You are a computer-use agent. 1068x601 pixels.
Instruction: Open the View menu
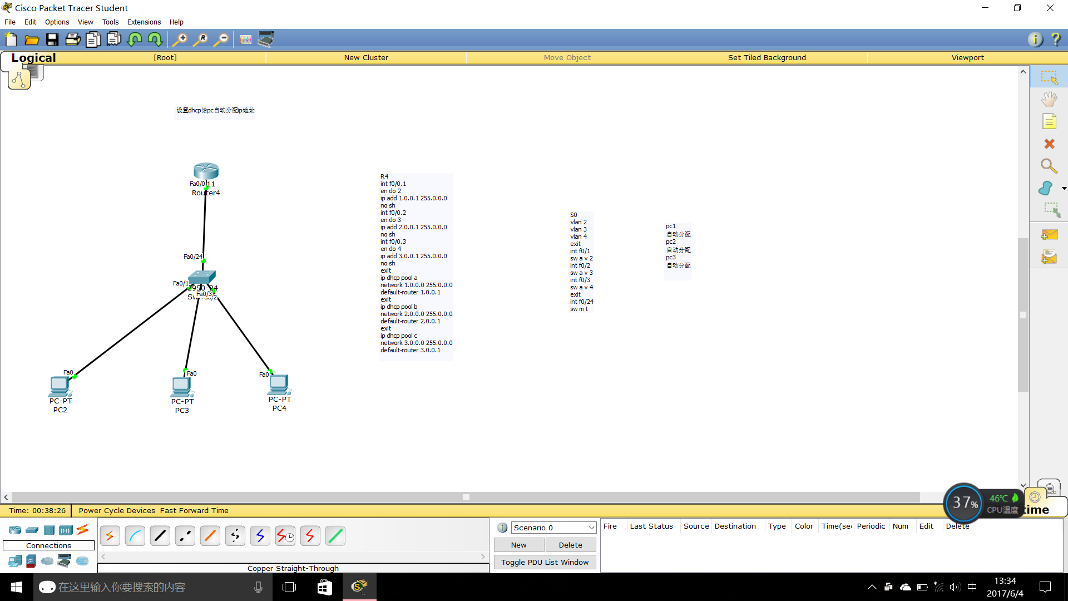coord(85,22)
